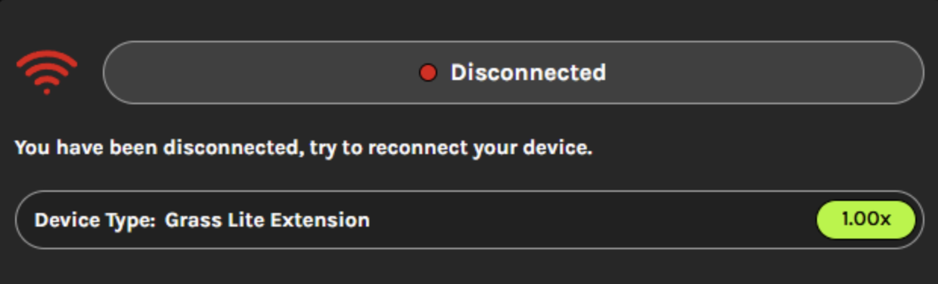Select the rounded Device Type field

click(x=469, y=220)
